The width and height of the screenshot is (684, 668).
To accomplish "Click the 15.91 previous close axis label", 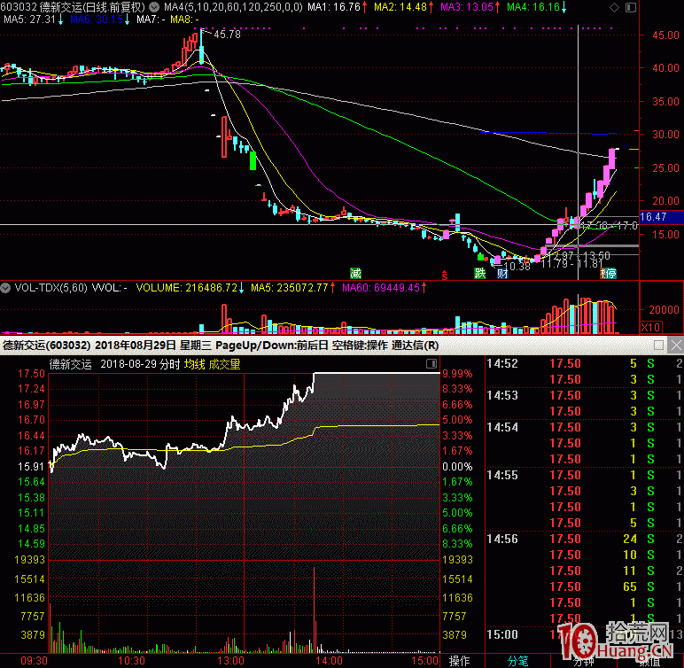I will coord(31,466).
